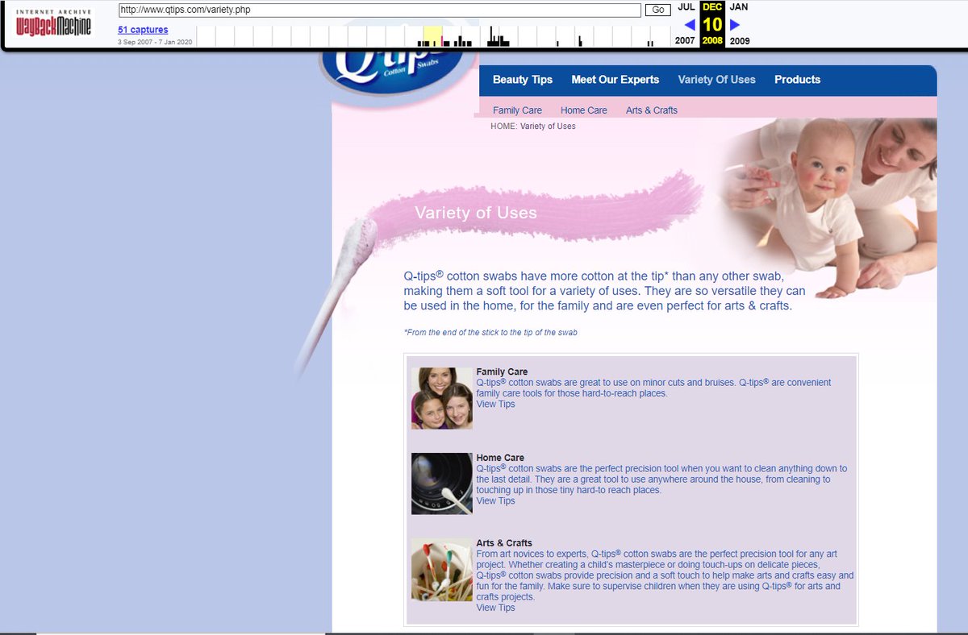Click the Home Care thumbnail photo

tap(442, 484)
